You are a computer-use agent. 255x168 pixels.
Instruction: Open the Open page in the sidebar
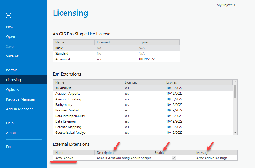(10, 36)
